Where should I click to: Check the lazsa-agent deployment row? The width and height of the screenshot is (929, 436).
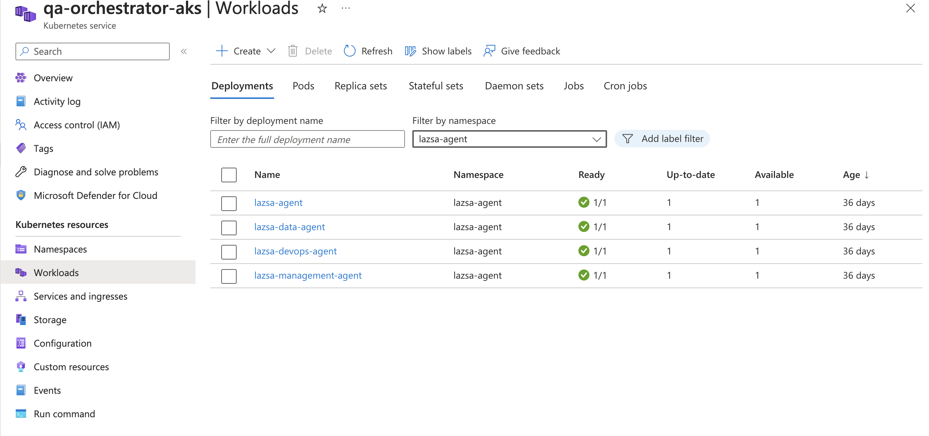229,203
